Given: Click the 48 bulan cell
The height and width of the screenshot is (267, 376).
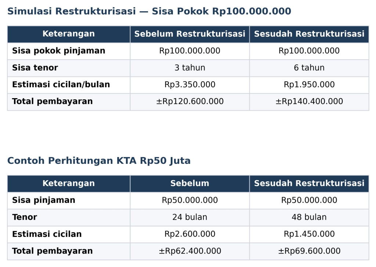Looking at the screenshot, I should [309, 217].
